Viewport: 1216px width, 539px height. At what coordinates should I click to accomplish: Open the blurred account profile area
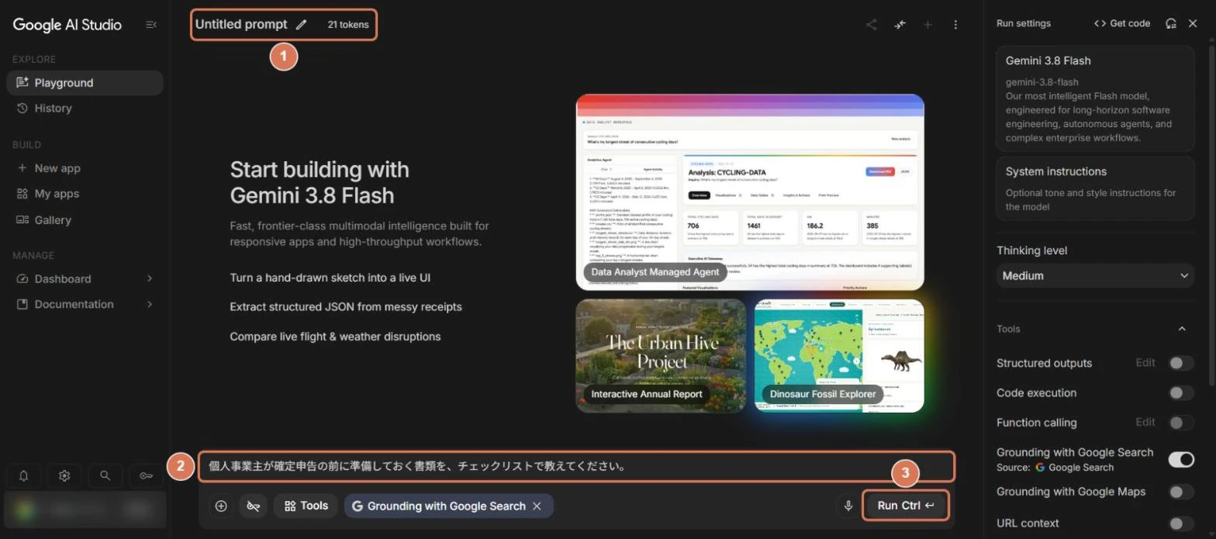coord(85,510)
